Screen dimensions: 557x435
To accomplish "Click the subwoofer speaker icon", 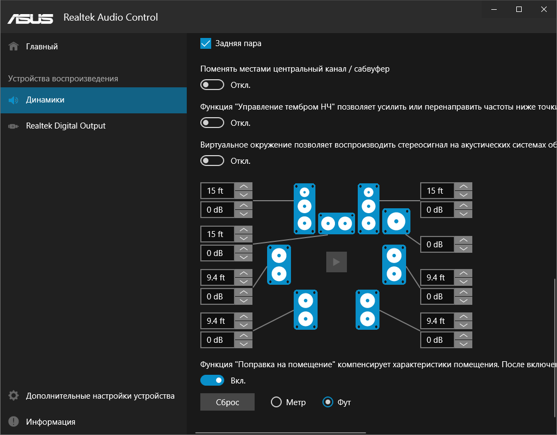I will [396, 221].
